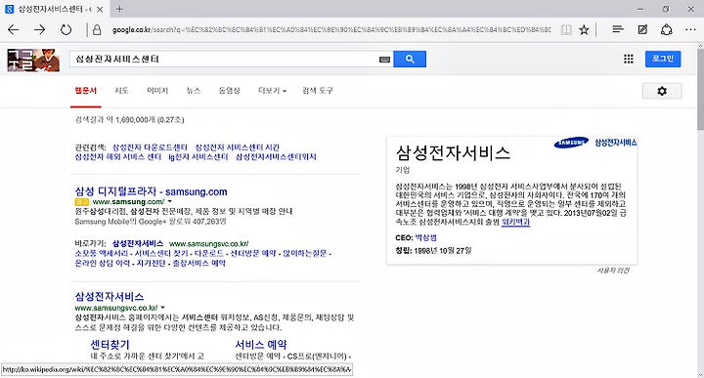Select the 웹문서 tab
Viewport: 704px width, 378px height.
pyautogui.click(x=85, y=91)
